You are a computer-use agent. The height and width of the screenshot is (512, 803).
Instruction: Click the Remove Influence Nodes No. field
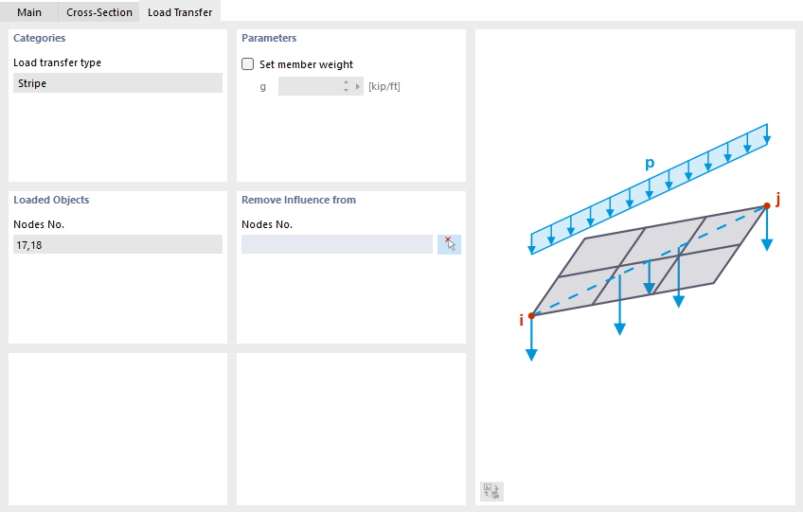336,244
